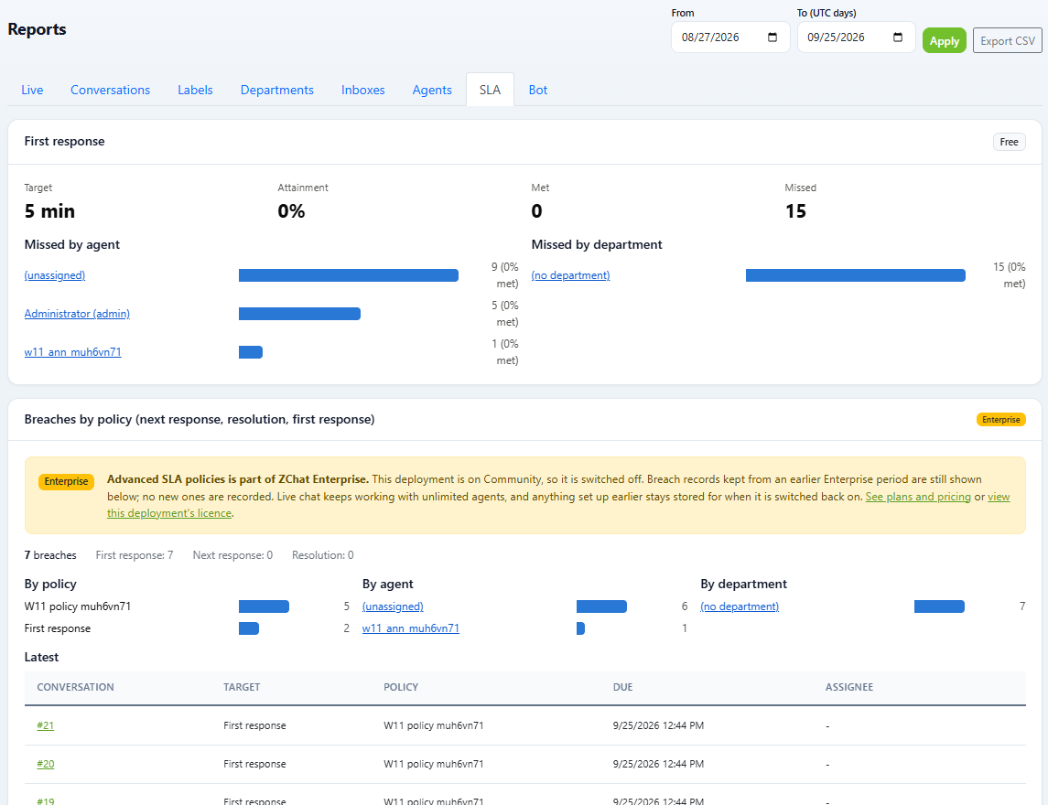Screen dimensions: 1048x805
Task: Open (unassigned) in breaches By agent
Action: [x=393, y=606]
